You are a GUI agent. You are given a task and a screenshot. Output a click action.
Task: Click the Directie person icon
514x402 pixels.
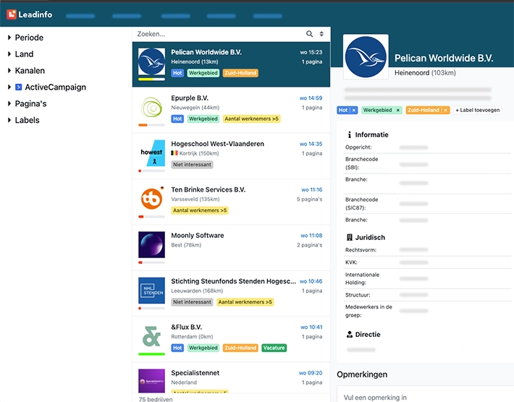350,335
